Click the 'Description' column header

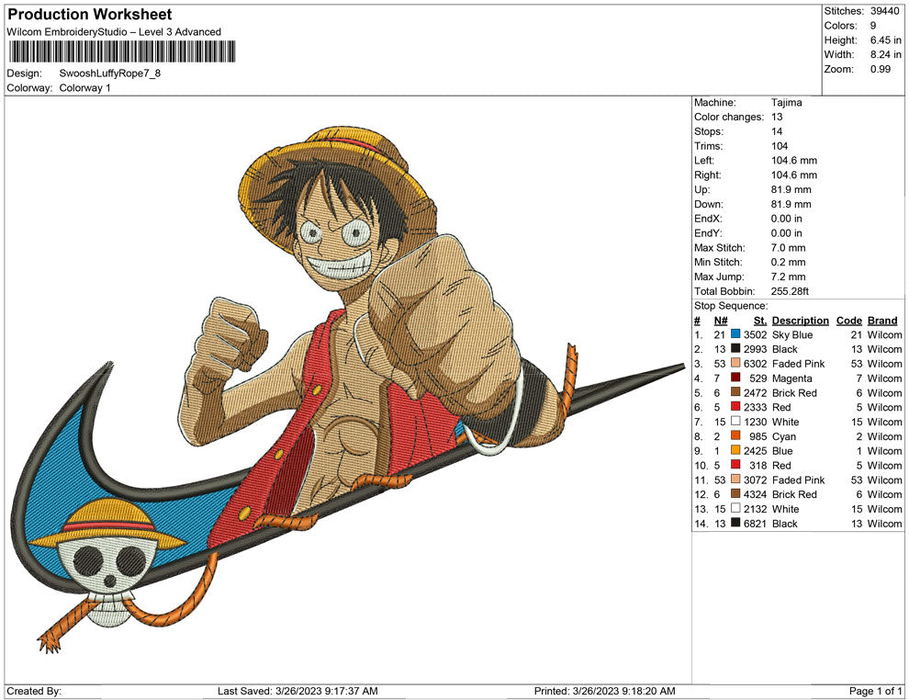[x=801, y=320]
